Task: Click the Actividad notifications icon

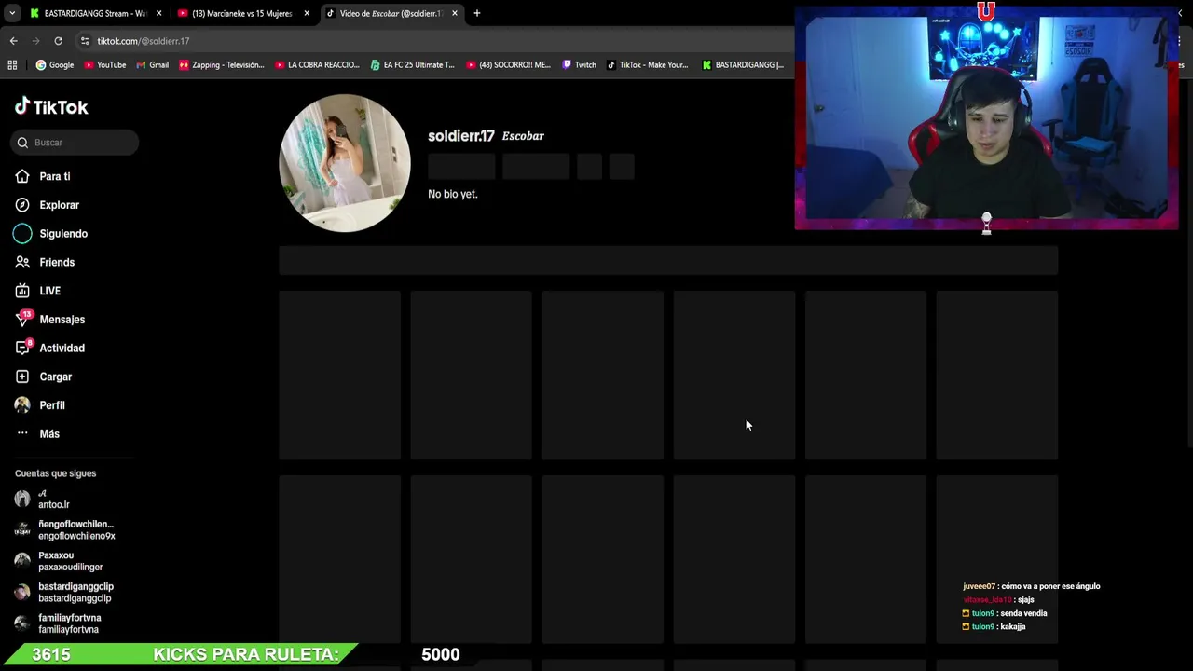Action: point(22,348)
